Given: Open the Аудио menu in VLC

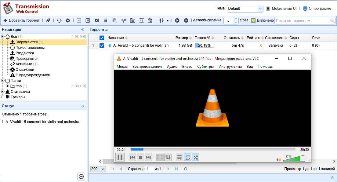Looking at the screenshot, I should [172, 67].
